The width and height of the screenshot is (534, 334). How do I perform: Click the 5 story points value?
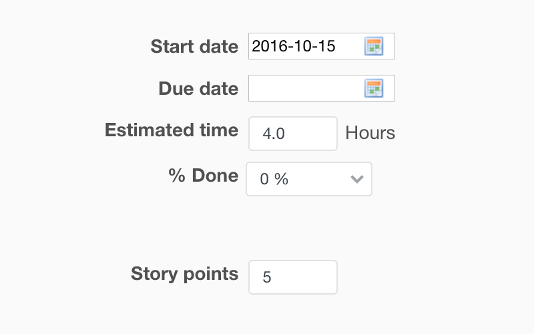click(267, 277)
